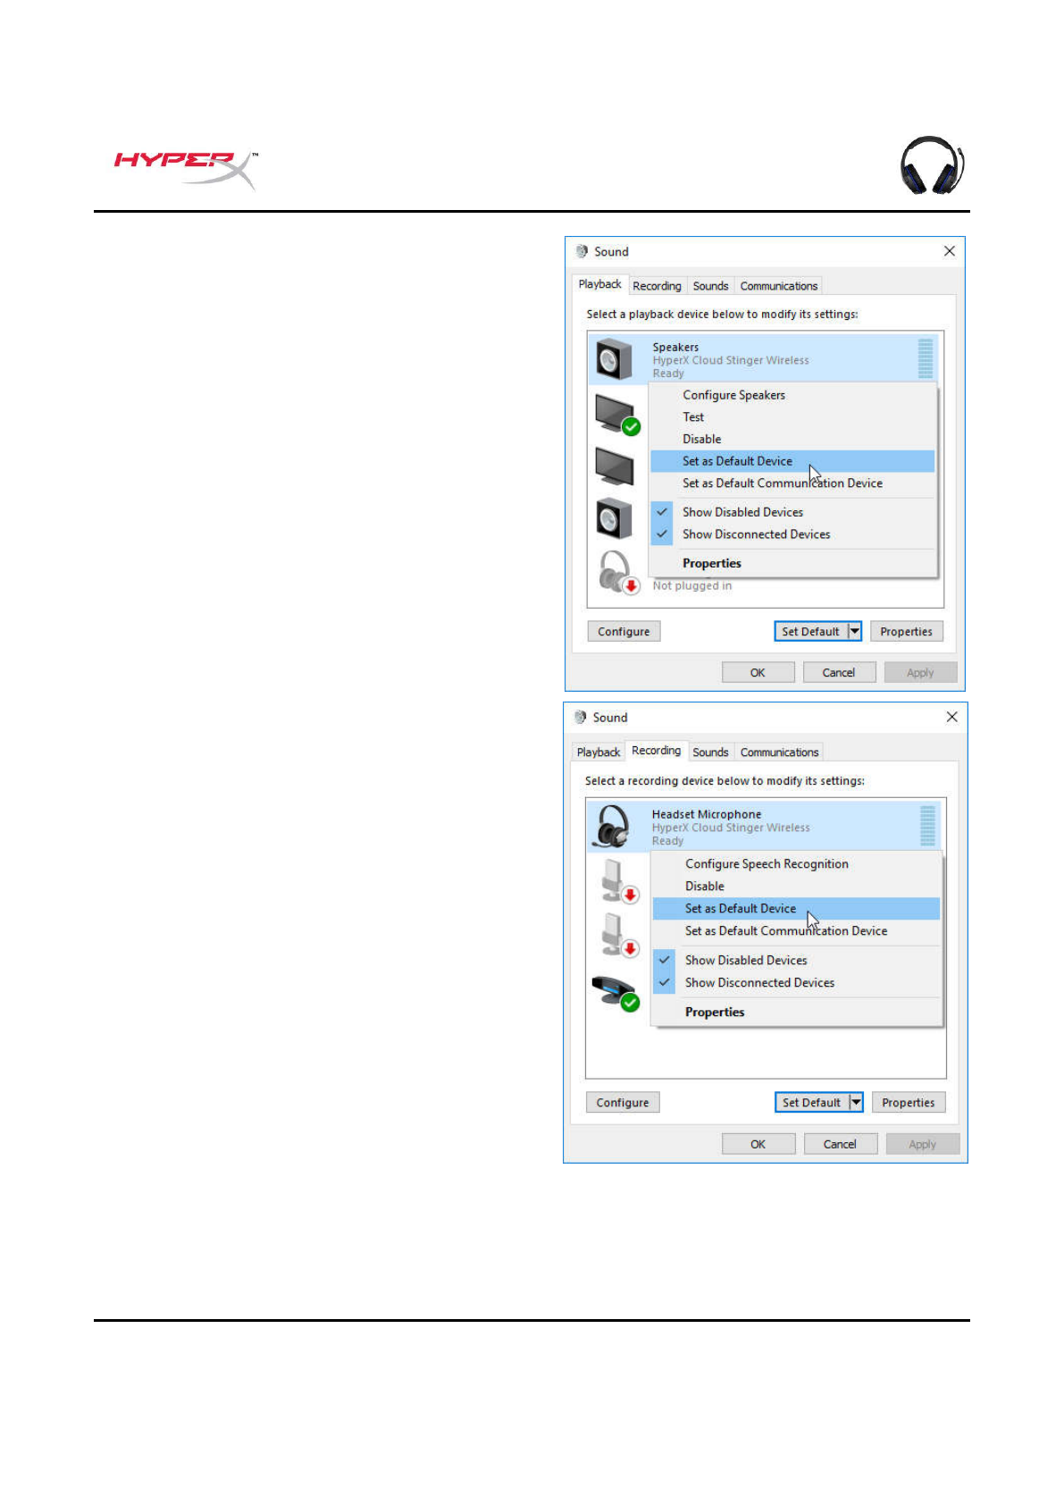Select the second unplugged microphone in Recording list

(x=618, y=935)
